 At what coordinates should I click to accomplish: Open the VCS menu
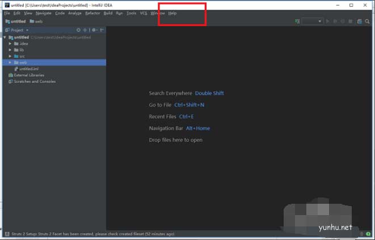144,13
